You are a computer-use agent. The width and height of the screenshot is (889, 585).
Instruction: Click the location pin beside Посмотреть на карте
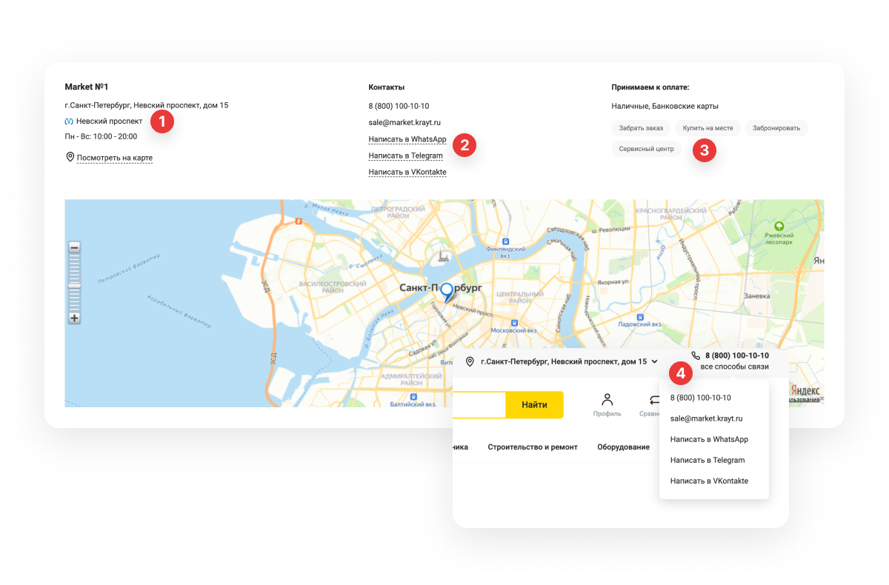point(70,157)
